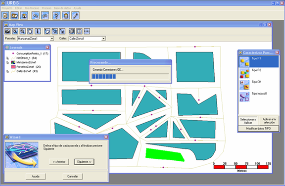Click the Creando Conexiones OD progress bar

[130, 77]
